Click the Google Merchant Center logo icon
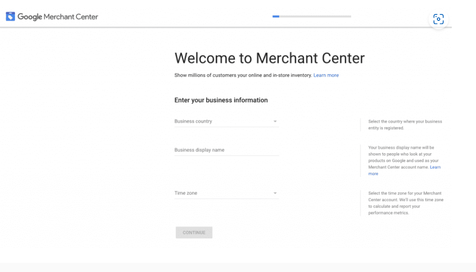The height and width of the screenshot is (272, 476). pos(10,16)
